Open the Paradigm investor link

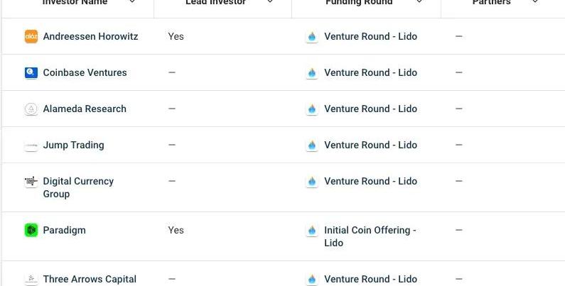coord(64,230)
